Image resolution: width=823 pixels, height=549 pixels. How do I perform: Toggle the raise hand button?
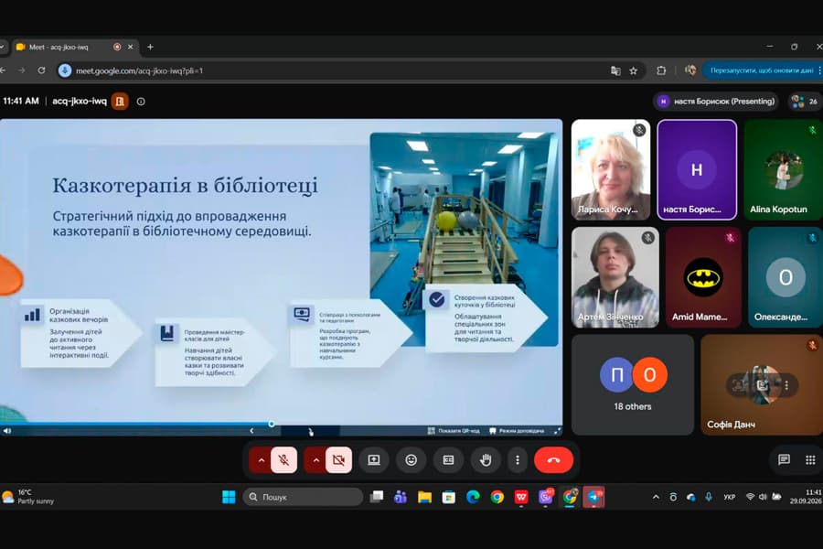(486, 460)
